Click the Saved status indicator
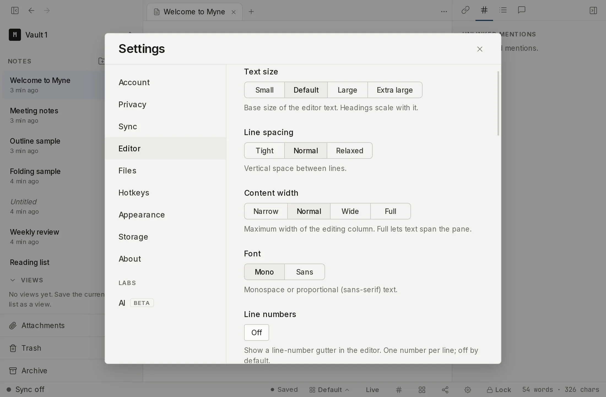Screen dimensions: 606x397 coord(284,390)
